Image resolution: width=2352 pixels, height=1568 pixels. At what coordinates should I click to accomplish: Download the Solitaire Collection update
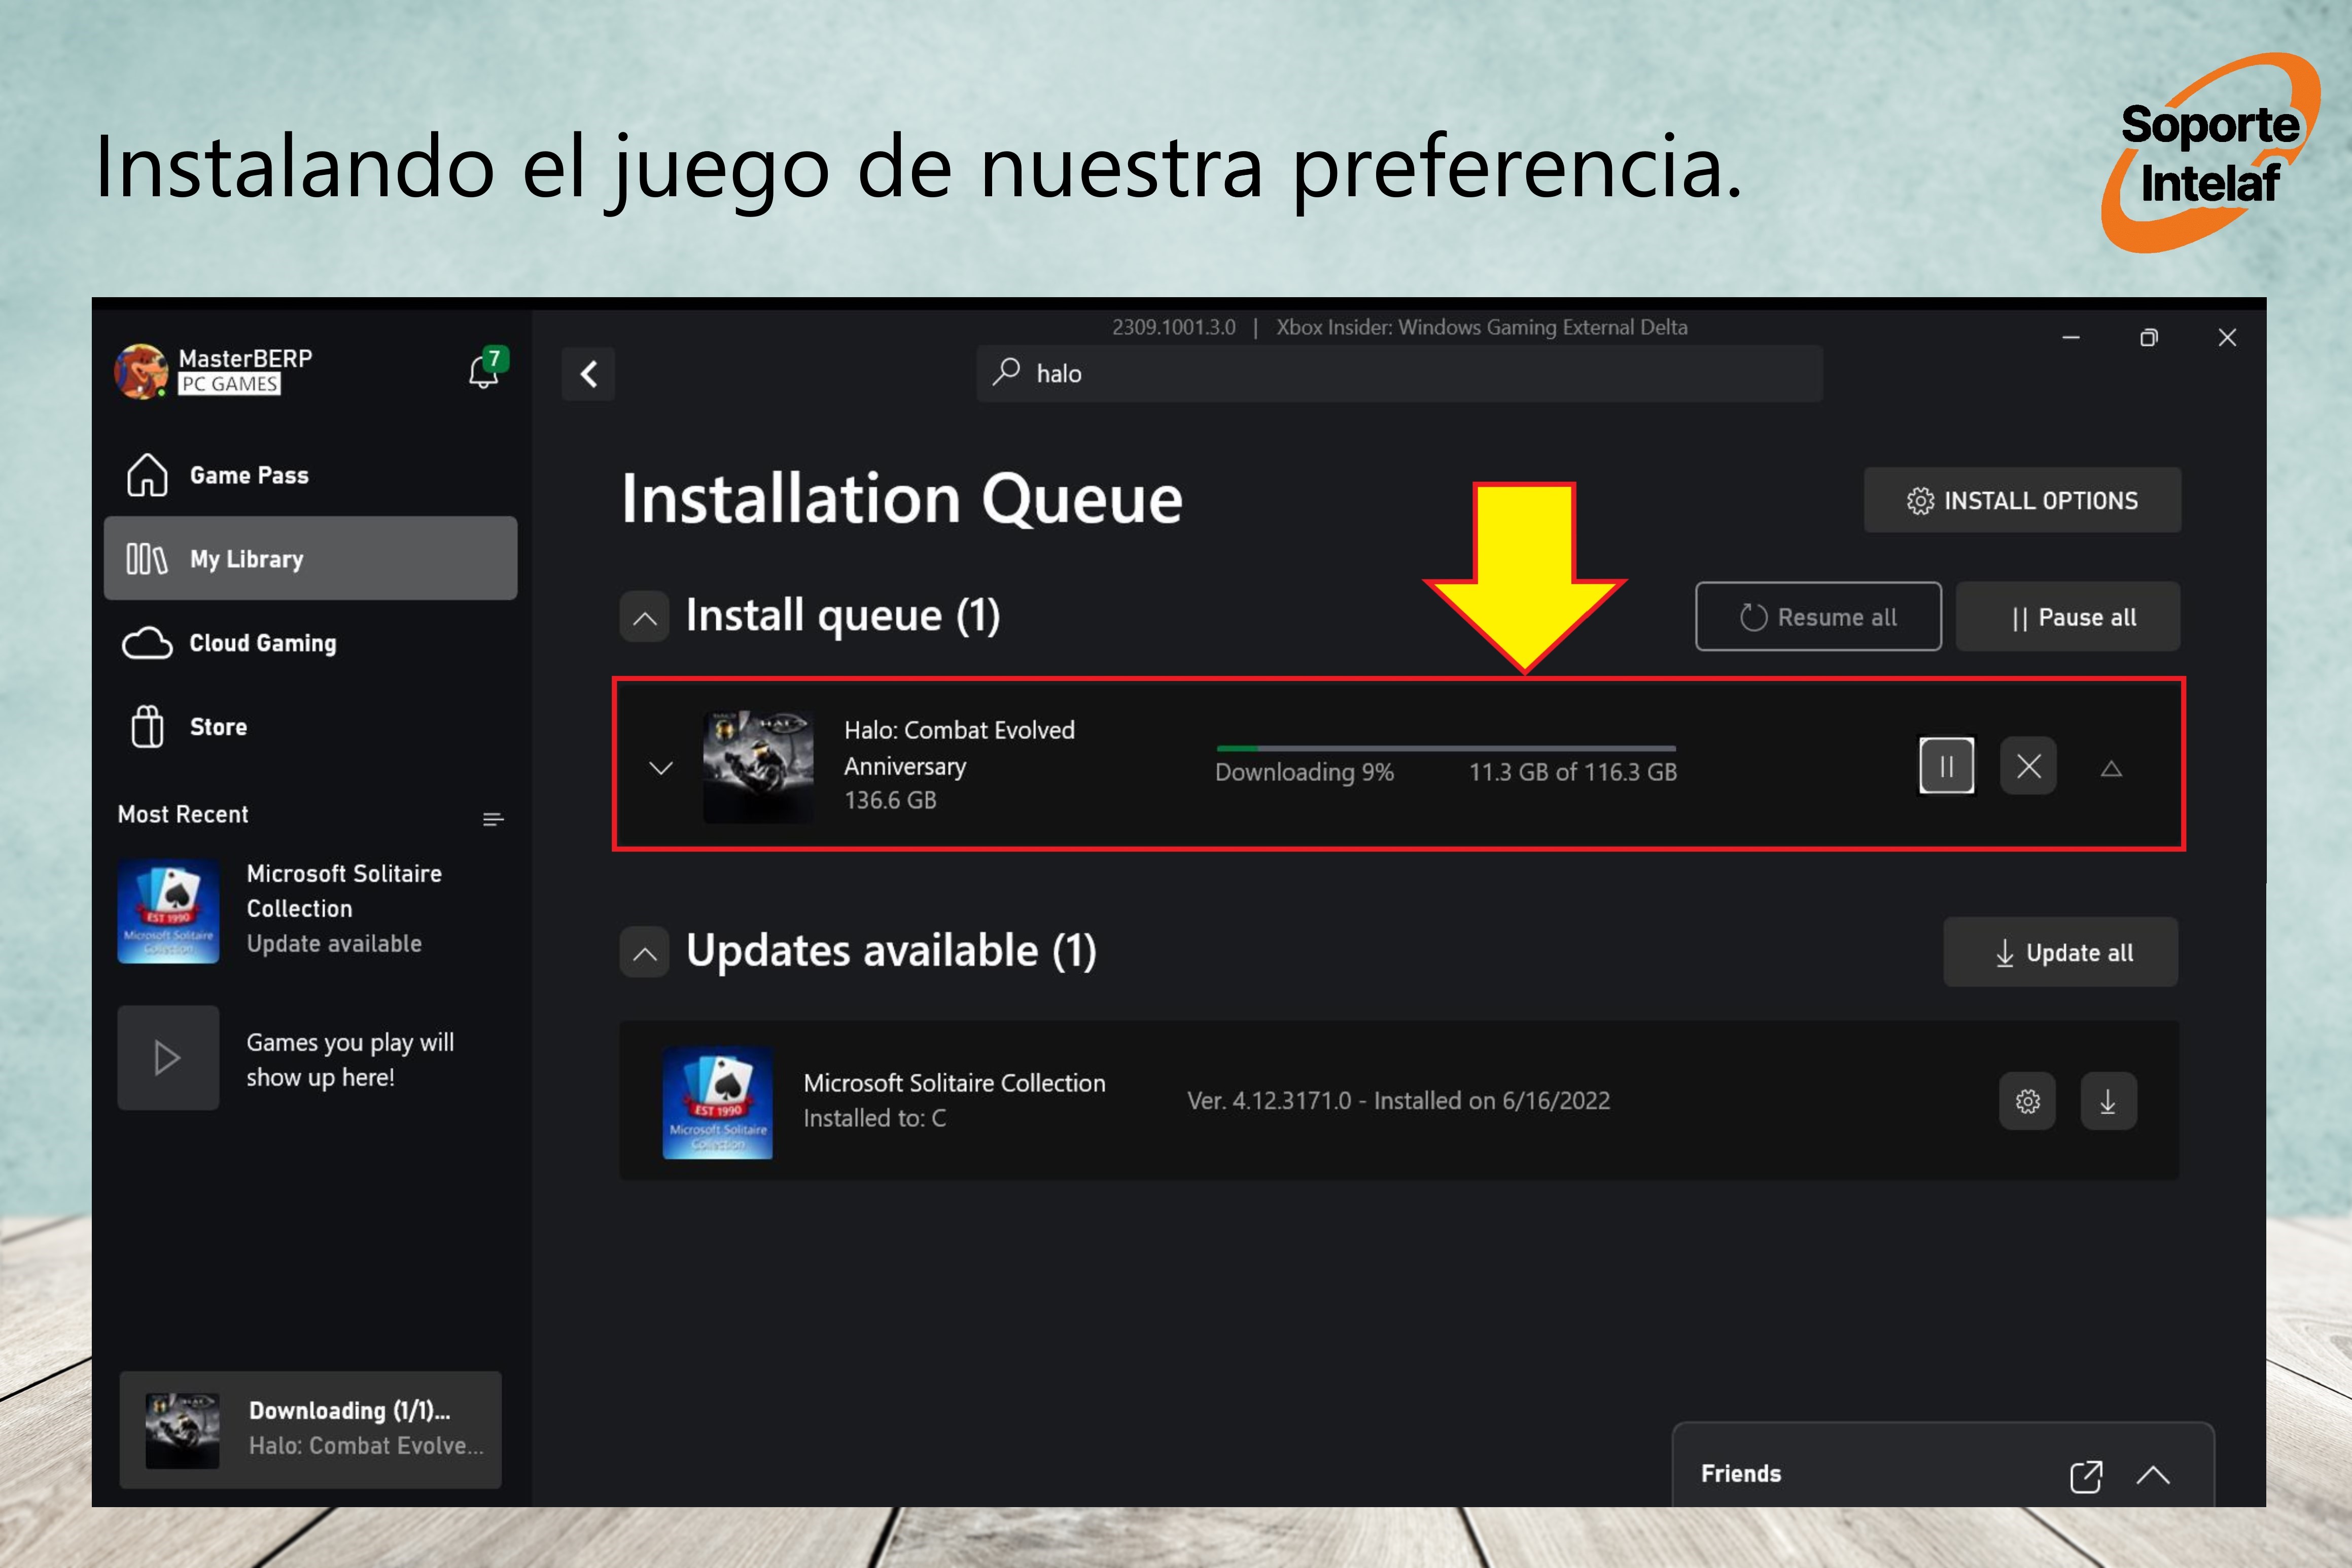click(2108, 1101)
